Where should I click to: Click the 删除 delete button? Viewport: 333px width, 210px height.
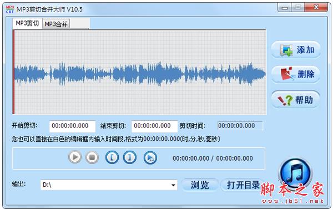click(296, 74)
